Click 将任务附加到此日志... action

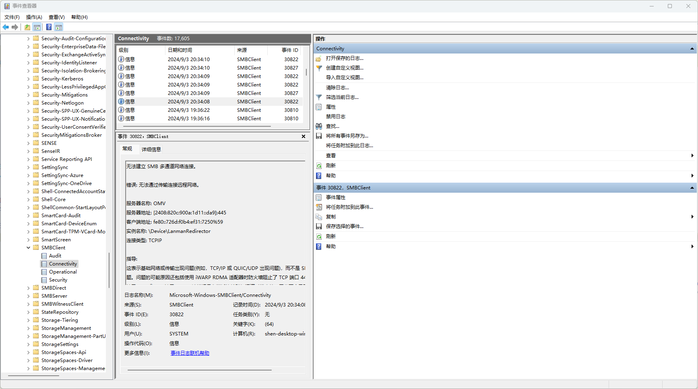tap(349, 146)
